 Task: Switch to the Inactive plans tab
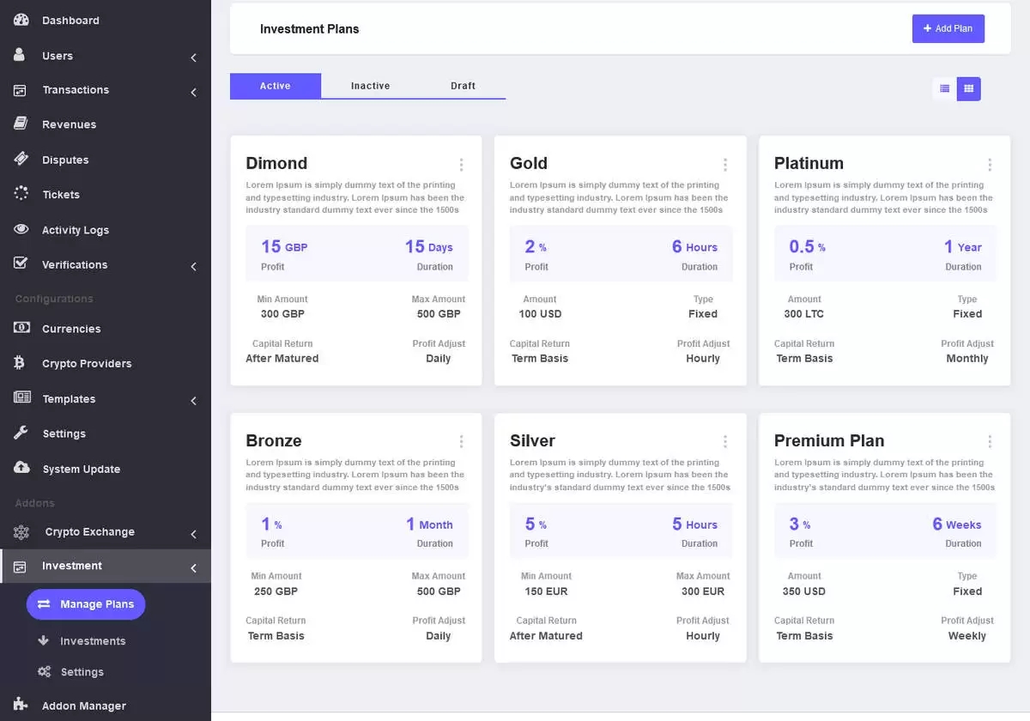(x=370, y=86)
